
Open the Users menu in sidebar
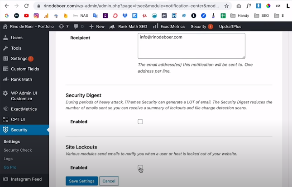(x=16, y=38)
